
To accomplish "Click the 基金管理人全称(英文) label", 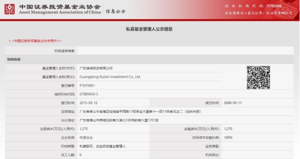I will (x=58, y=77).
